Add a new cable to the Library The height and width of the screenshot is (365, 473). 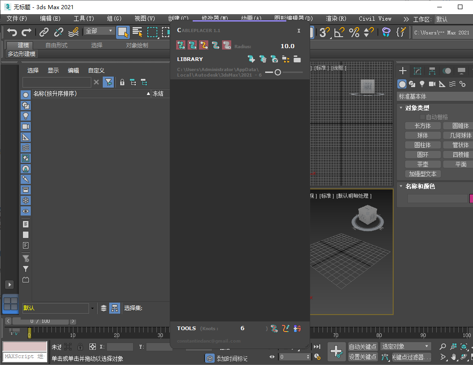(x=252, y=59)
